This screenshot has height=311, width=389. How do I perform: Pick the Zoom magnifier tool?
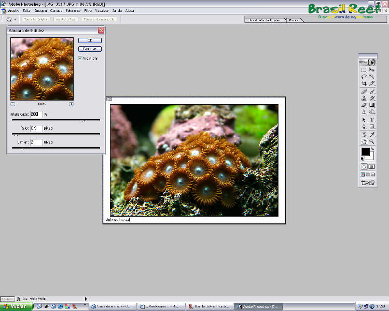coord(372,141)
